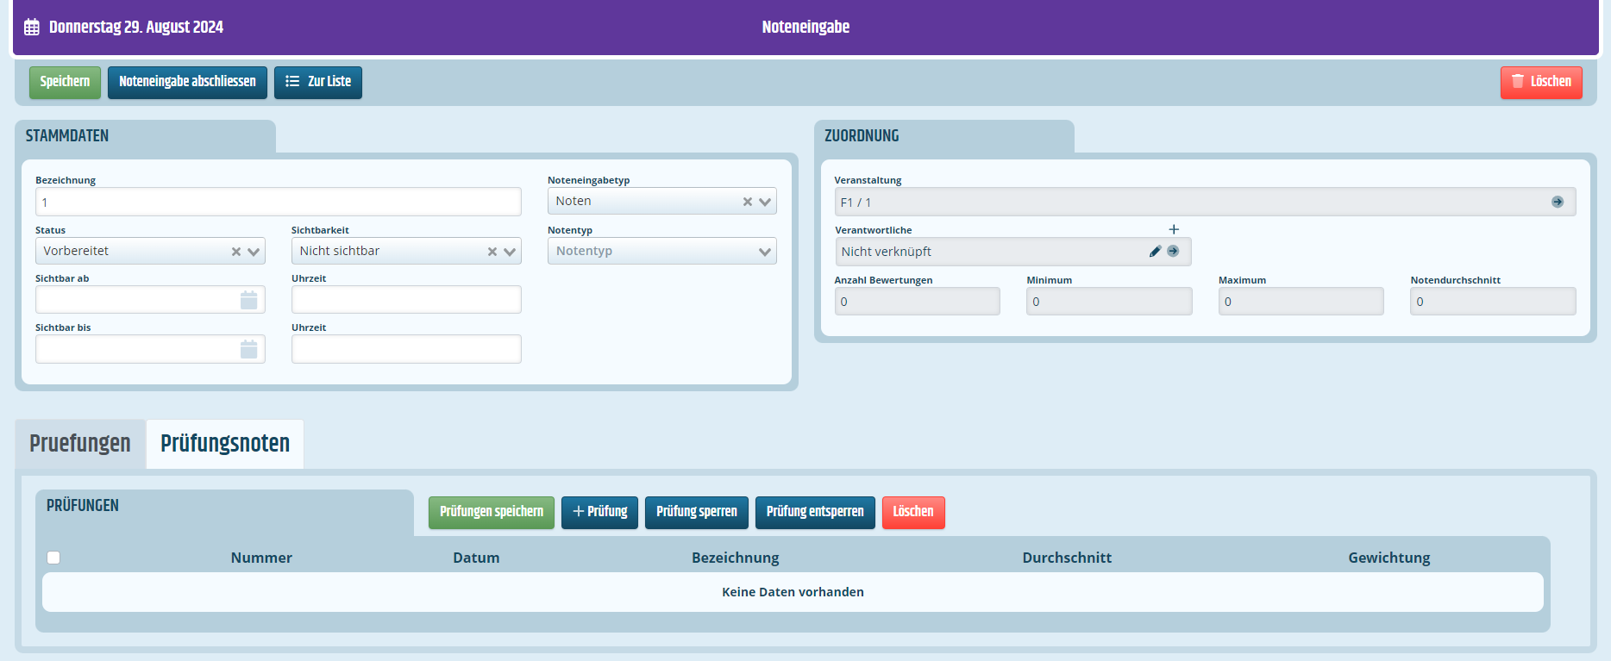Click the Datum column header
Image resolution: width=1611 pixels, height=661 pixels.
click(x=476, y=558)
